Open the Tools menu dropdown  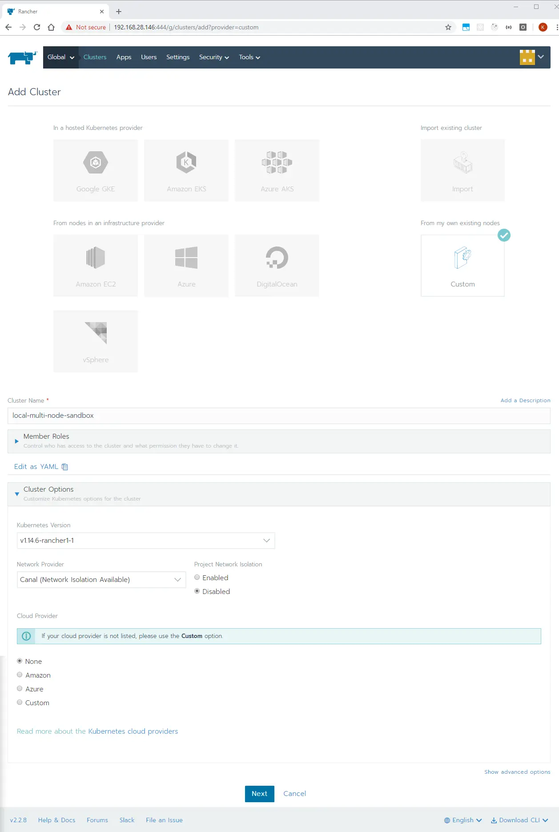pyautogui.click(x=249, y=57)
